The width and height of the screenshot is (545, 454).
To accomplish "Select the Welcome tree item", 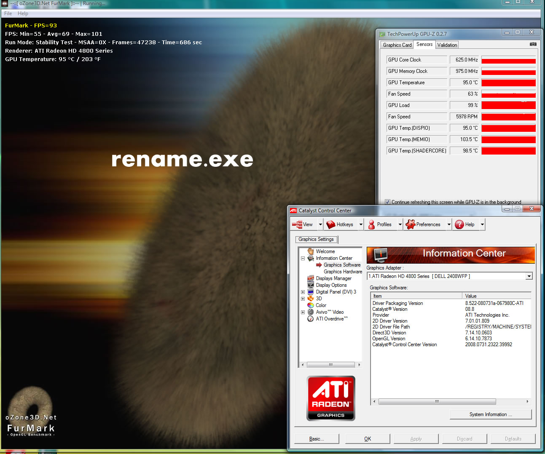I will click(x=325, y=251).
